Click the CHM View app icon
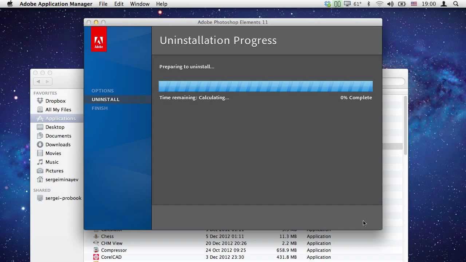The image size is (466, 262). coord(96,243)
